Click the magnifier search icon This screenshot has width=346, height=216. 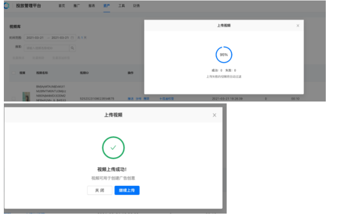pos(72,48)
